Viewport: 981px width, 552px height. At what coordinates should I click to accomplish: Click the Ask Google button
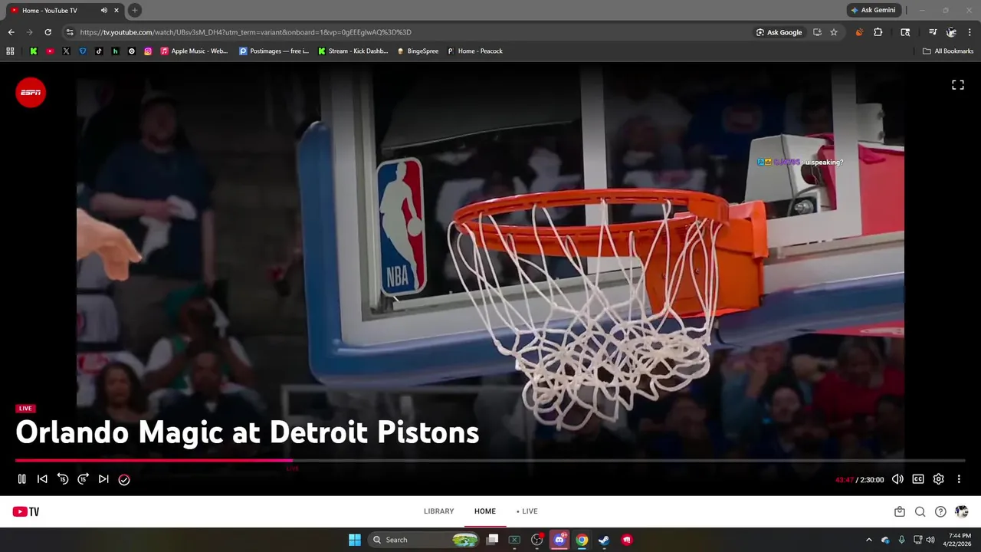779,32
